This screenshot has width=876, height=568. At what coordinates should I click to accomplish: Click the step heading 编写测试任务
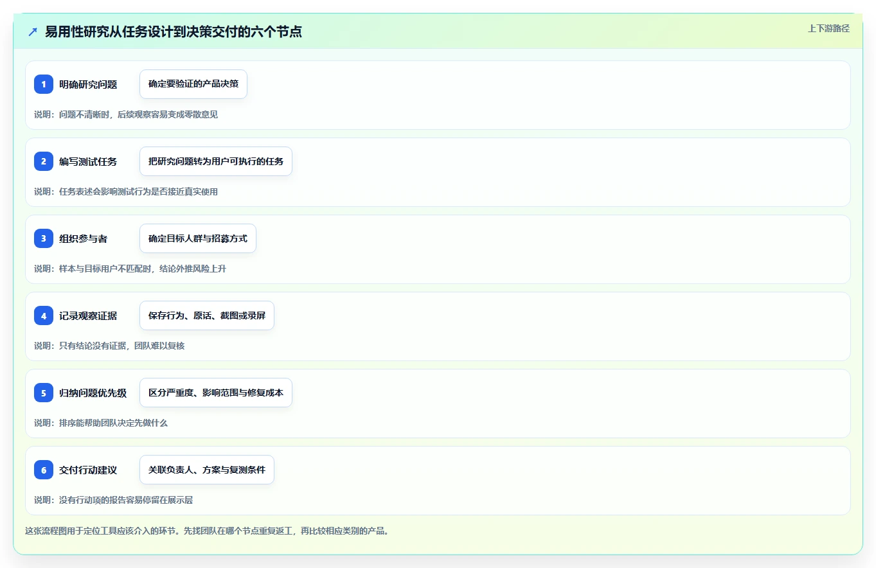point(88,161)
